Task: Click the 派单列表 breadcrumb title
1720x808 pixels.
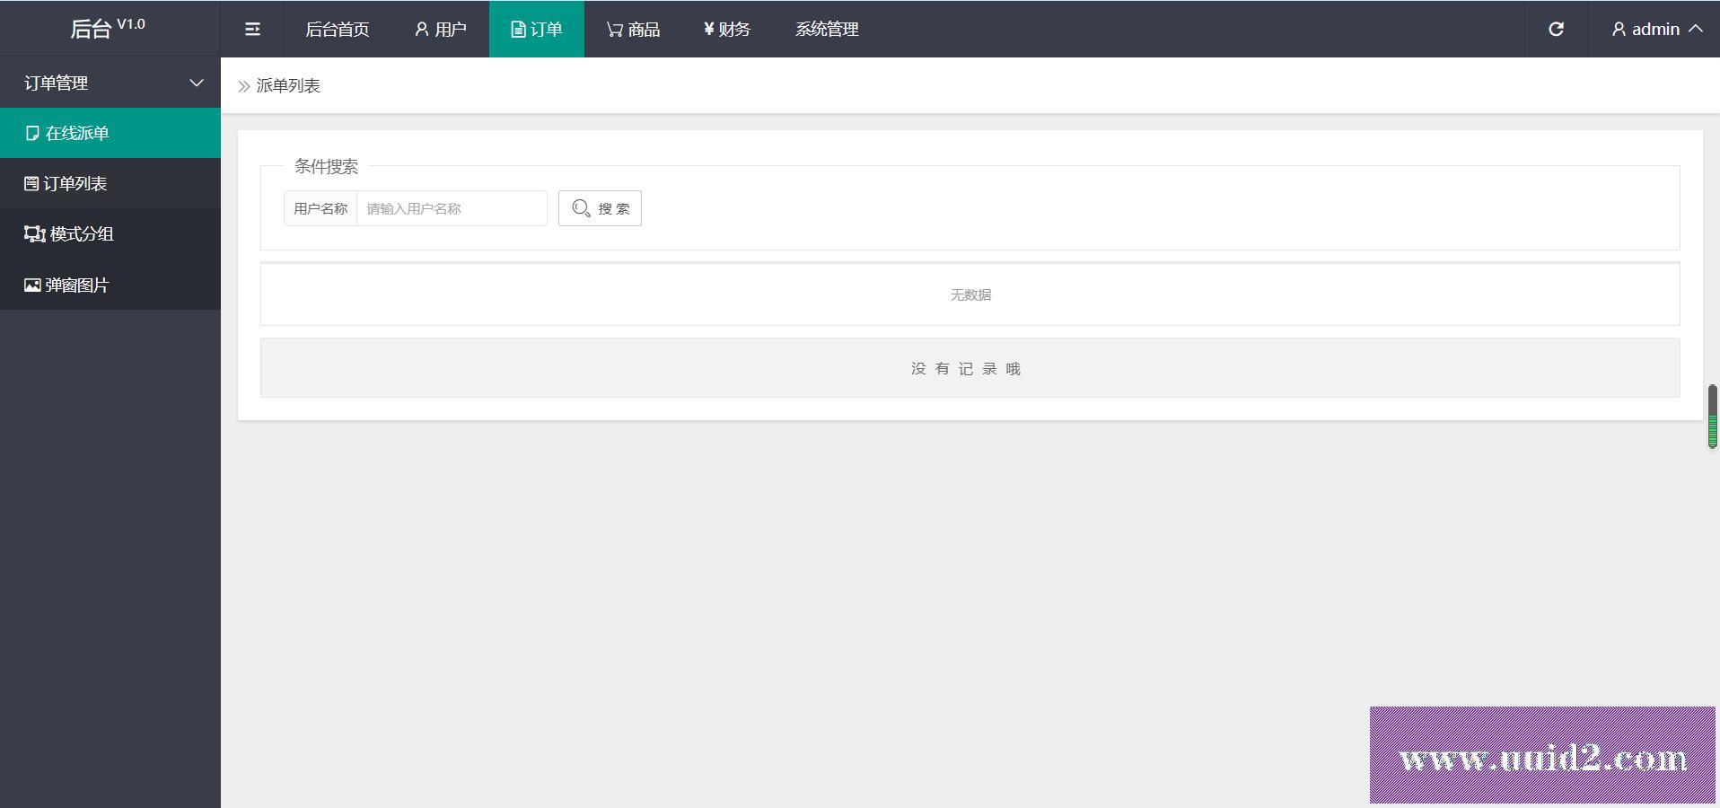Action: click(288, 86)
